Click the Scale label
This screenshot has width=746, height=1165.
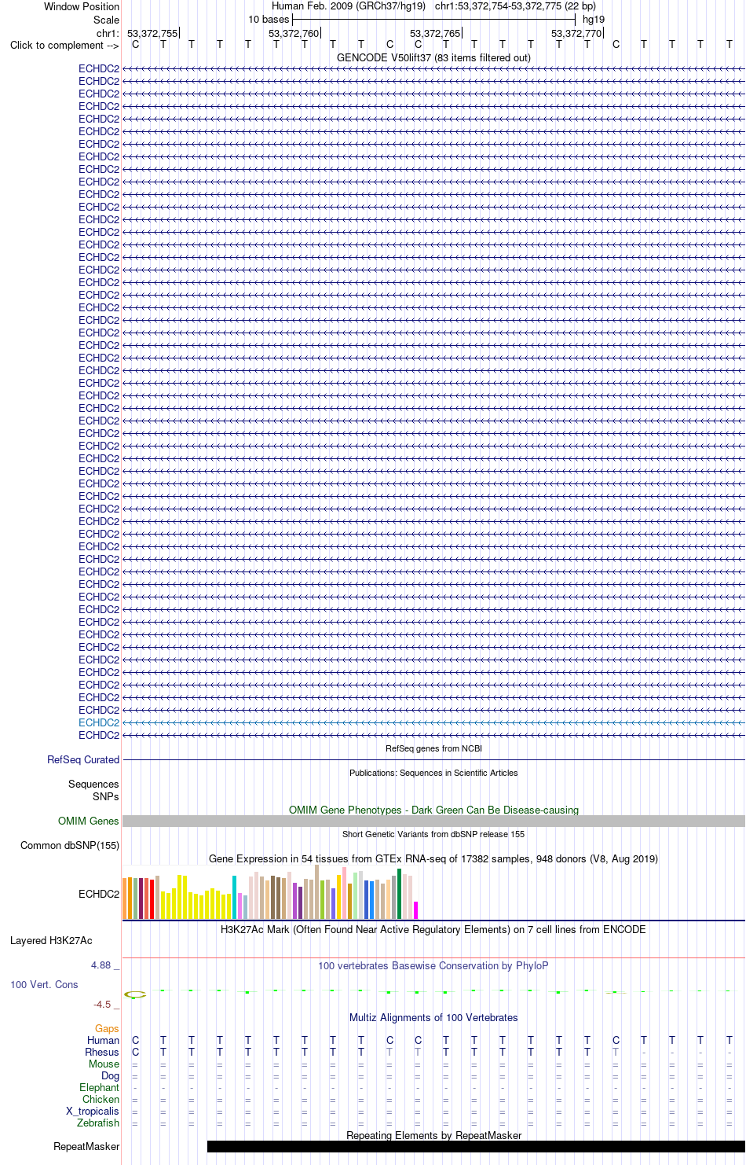click(x=107, y=20)
